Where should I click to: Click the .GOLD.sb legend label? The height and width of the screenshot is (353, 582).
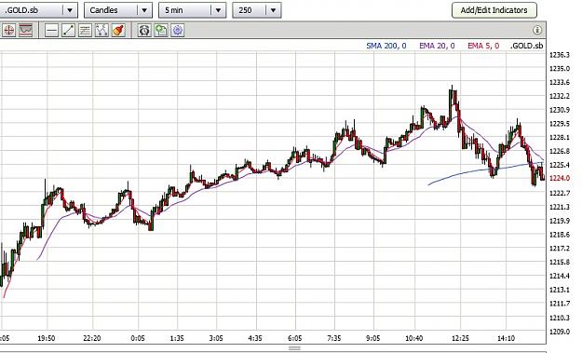(x=527, y=46)
